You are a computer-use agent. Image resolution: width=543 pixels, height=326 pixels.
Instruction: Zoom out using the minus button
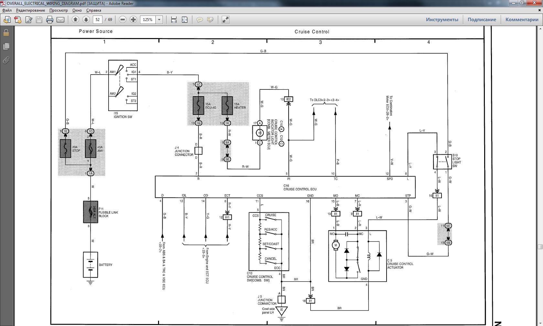122,20
